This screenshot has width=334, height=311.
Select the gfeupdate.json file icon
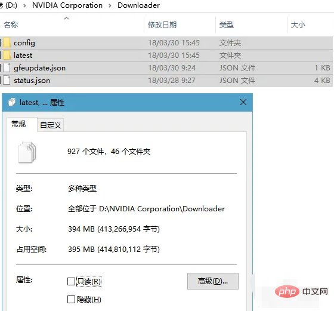coord(7,68)
